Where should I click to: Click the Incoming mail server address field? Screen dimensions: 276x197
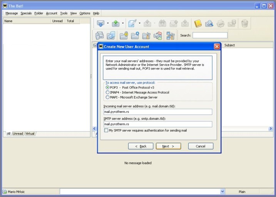point(158,112)
